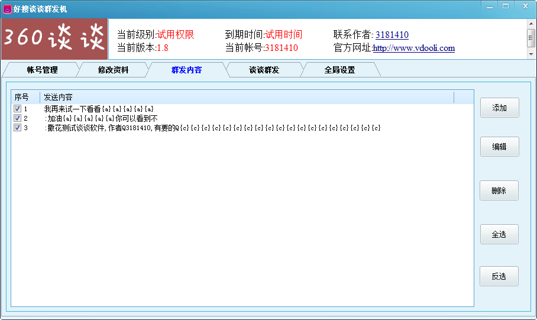Toggle the checkbox for row 2

click(x=18, y=118)
